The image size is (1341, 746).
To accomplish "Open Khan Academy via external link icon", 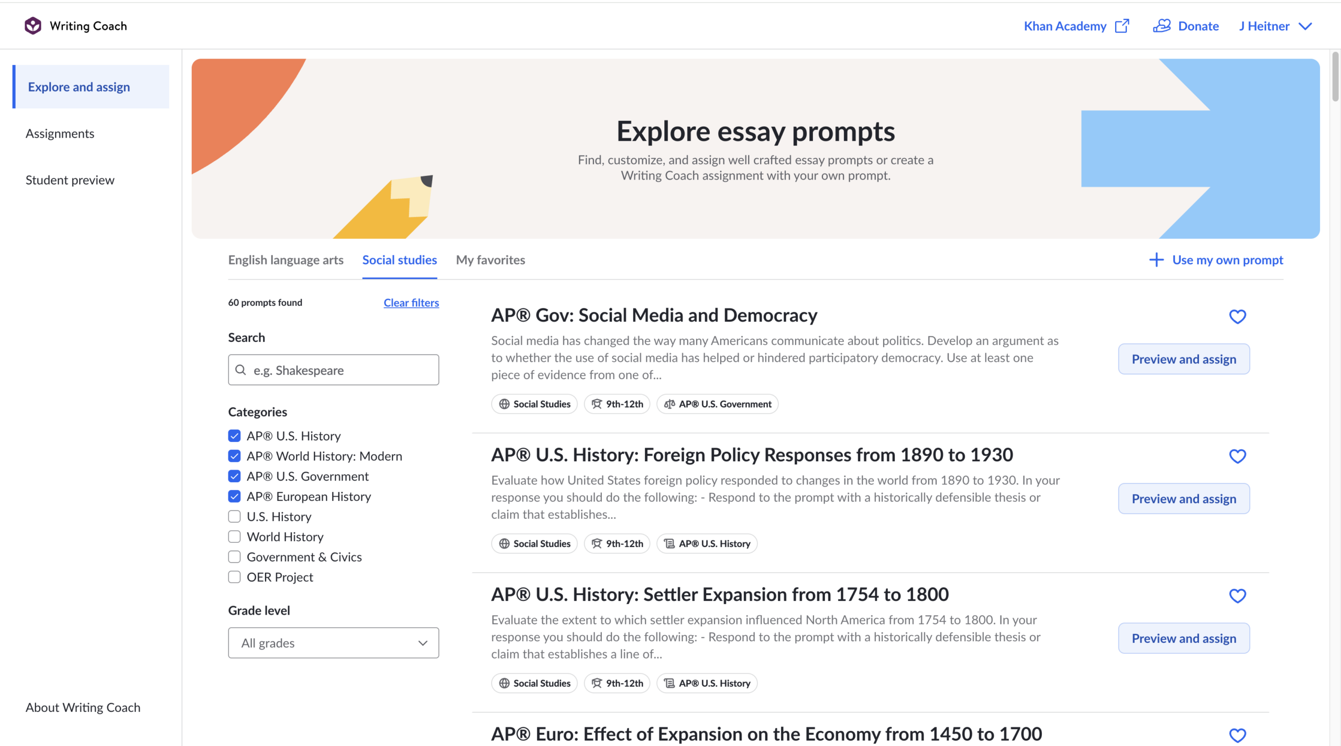I will (1122, 25).
